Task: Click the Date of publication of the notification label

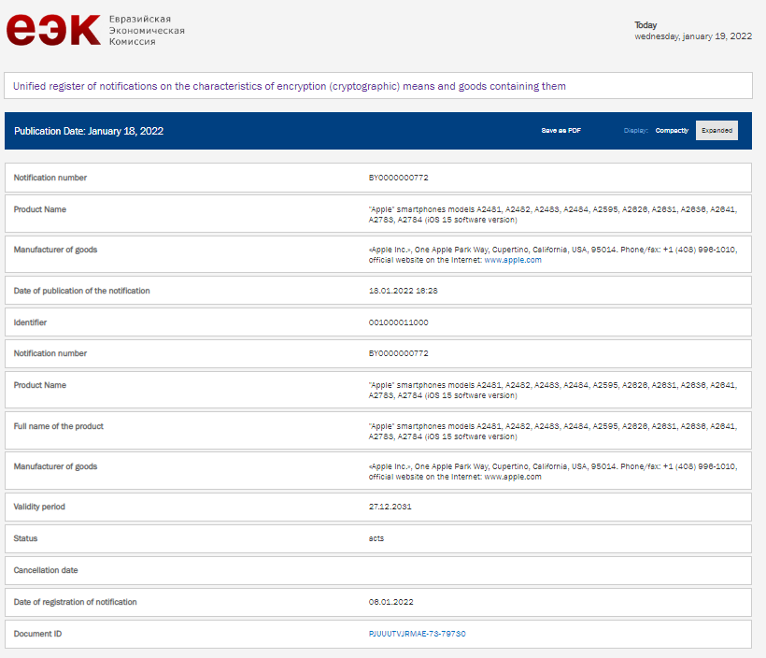Action: [81, 291]
